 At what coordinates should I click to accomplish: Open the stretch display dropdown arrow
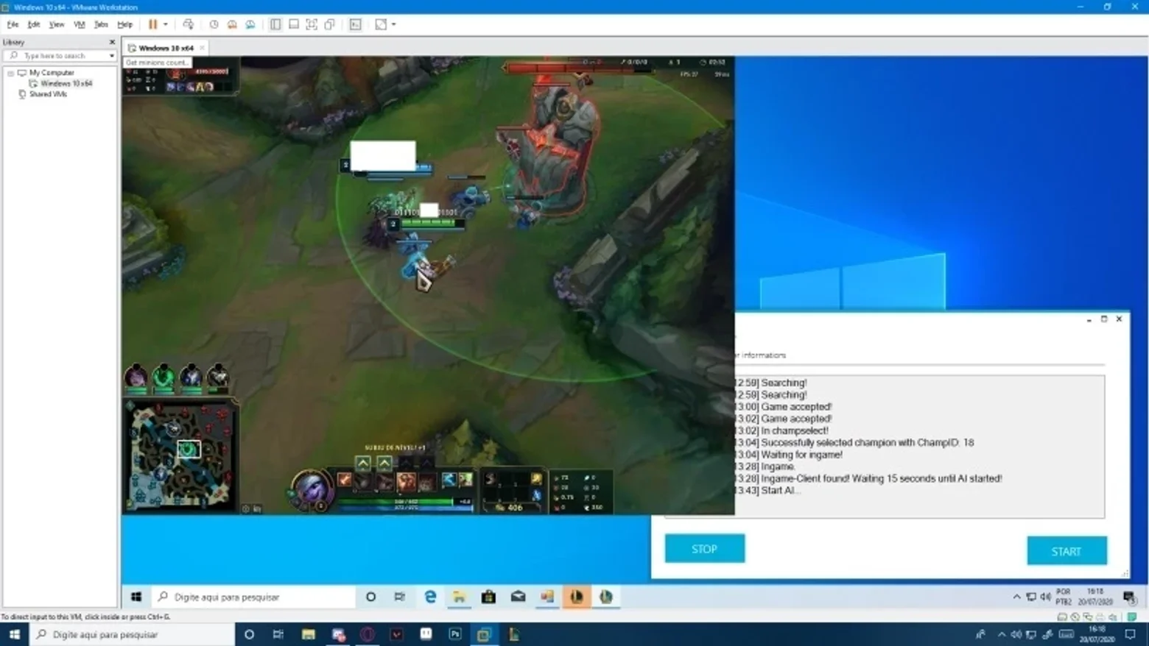(x=394, y=24)
